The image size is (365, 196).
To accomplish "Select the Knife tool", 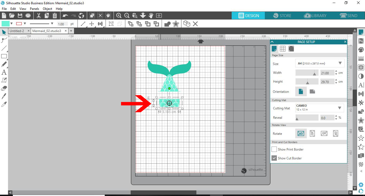I will (x=4, y=96).
